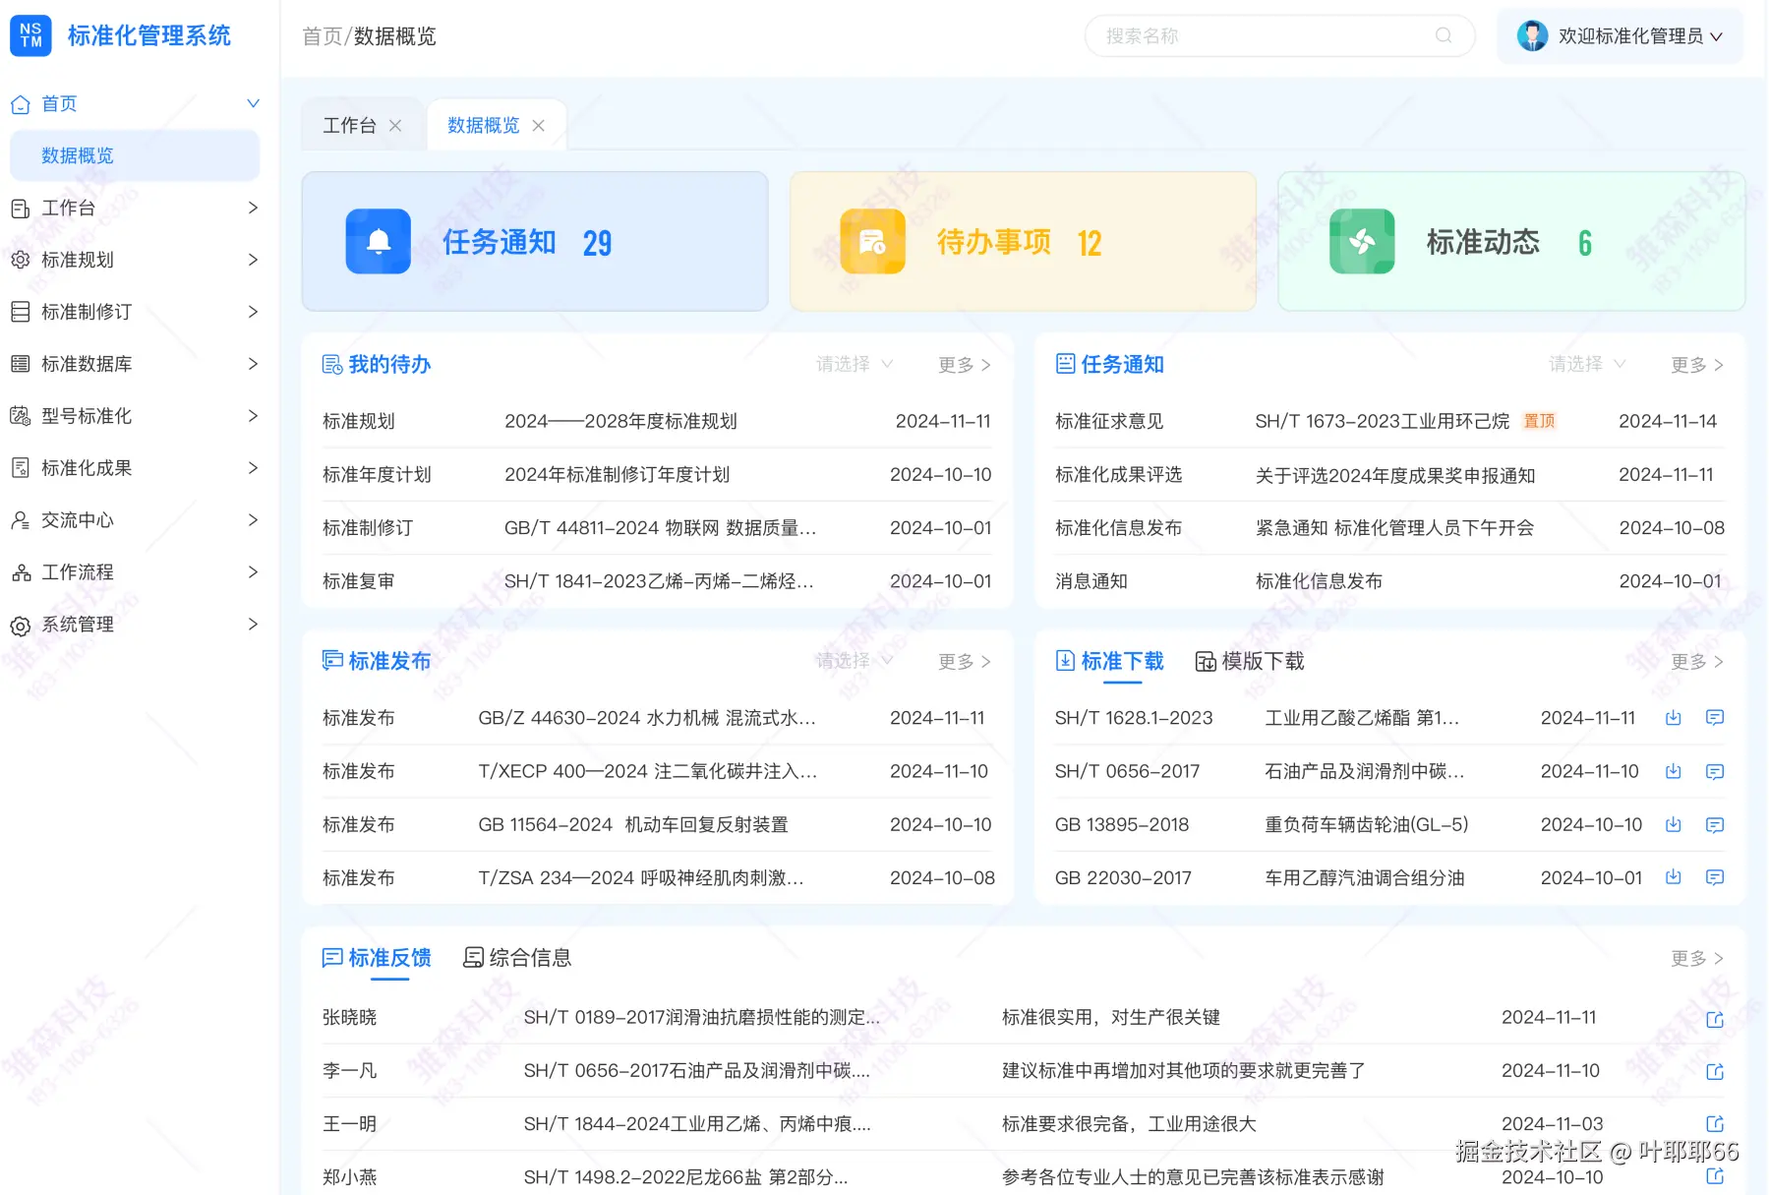Click the 标准化成果 sidebar icon
Image resolution: width=1769 pixels, height=1195 pixels.
point(21,468)
